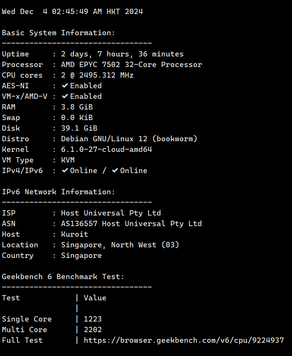Screen dimensions: 292x356
Task: Click the AMD EPYC 7502 processor text
Action: [131, 64]
